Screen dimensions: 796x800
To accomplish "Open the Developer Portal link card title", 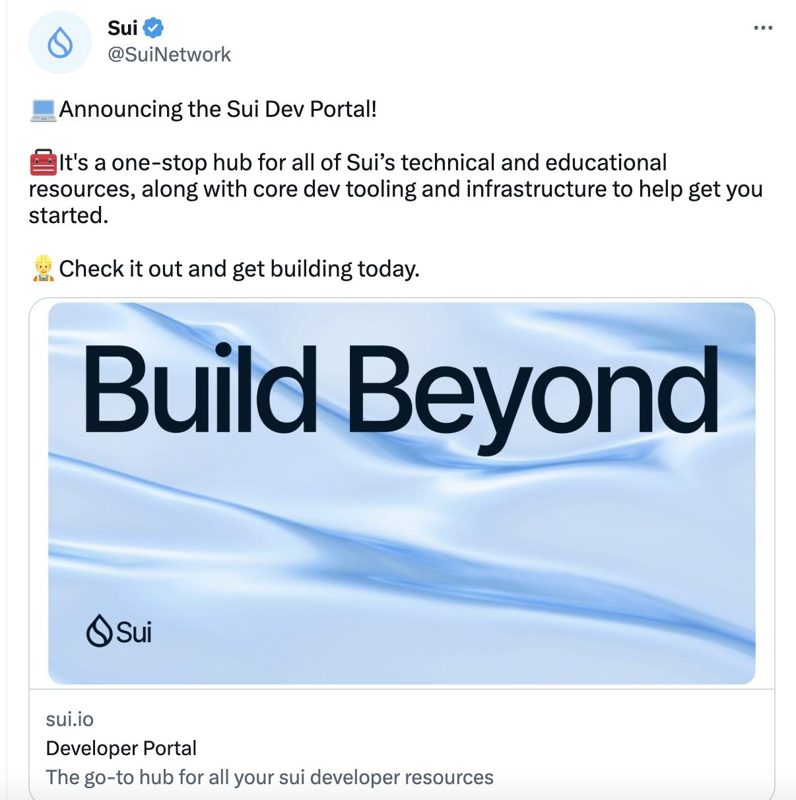I will 121,748.
